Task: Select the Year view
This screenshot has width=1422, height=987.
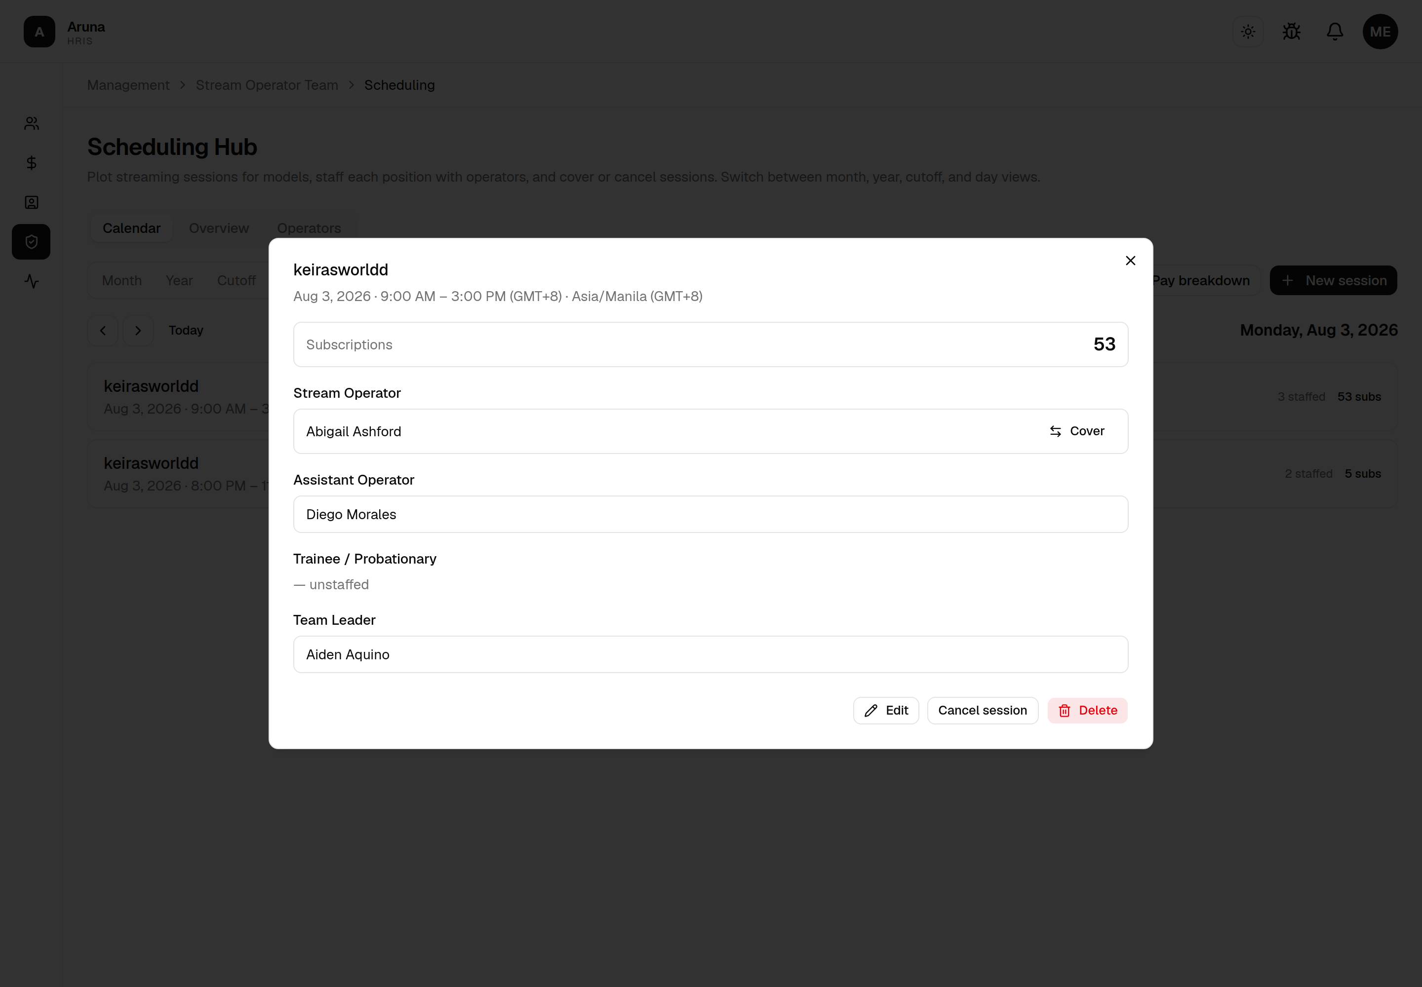Action: [x=179, y=281]
